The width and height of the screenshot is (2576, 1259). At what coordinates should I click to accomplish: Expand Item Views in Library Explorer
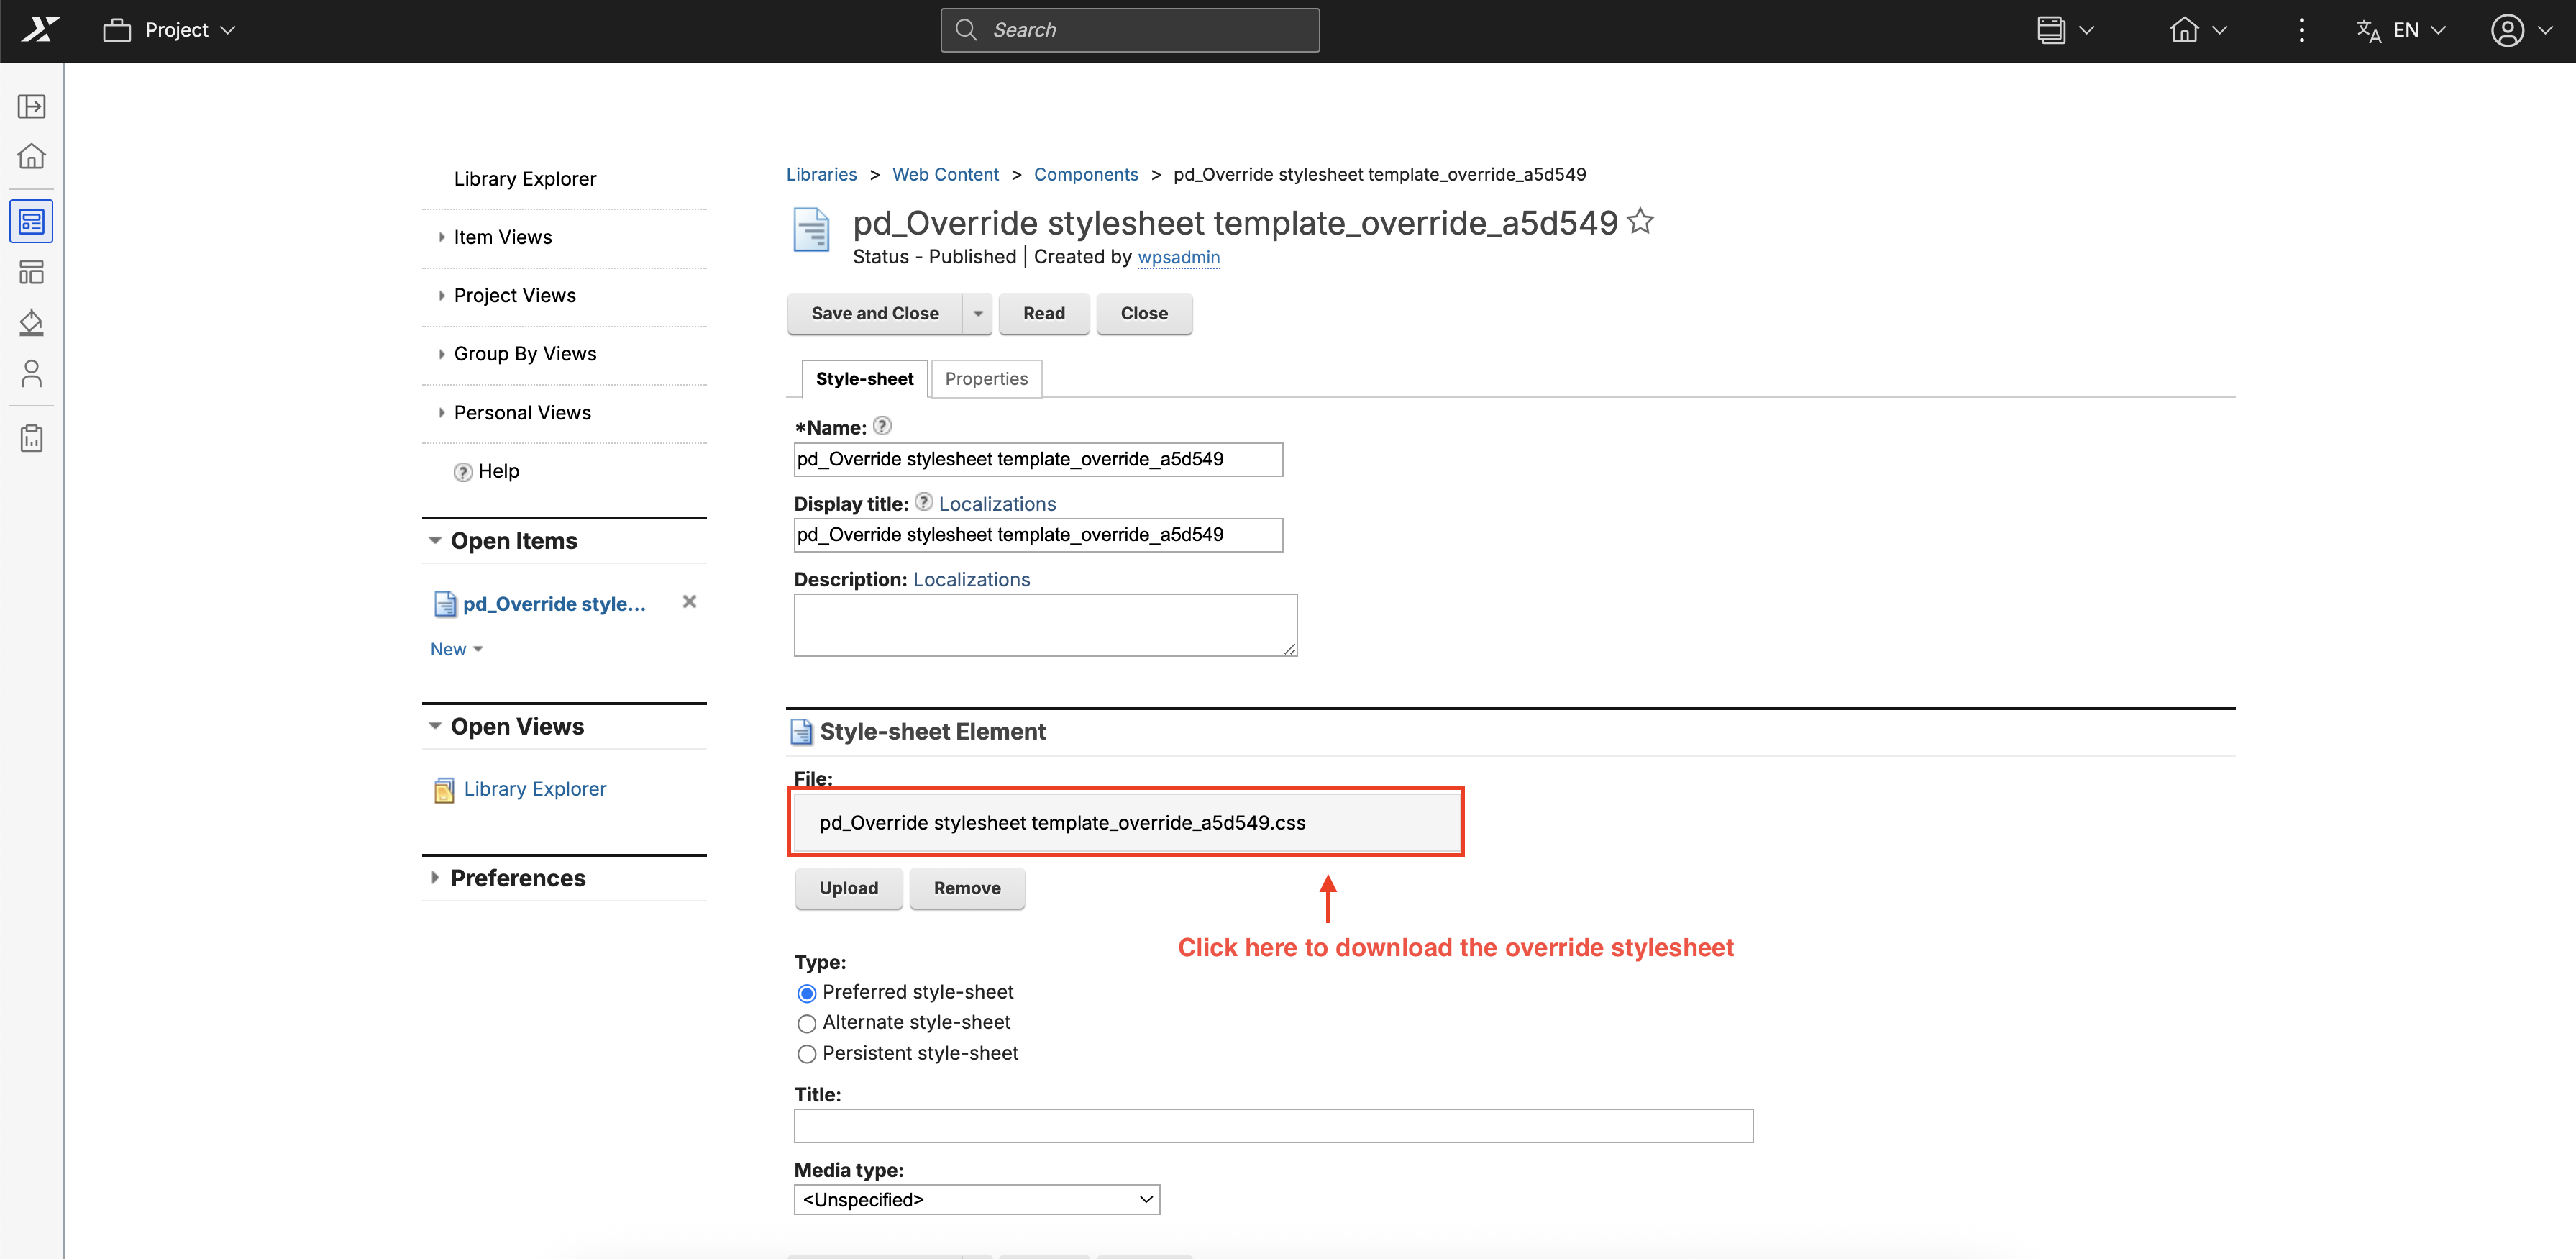coord(502,237)
